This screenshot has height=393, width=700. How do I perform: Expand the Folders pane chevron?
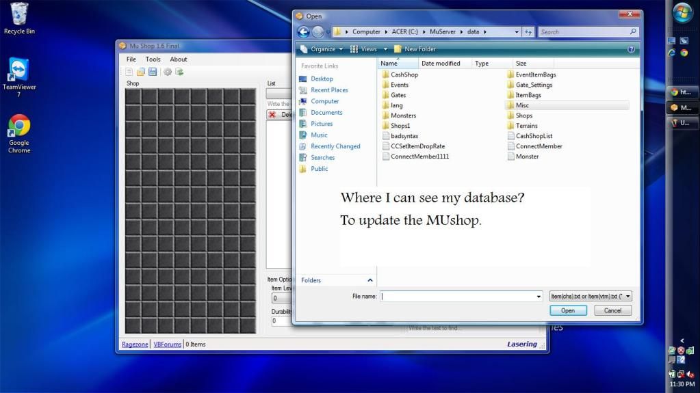pos(370,280)
